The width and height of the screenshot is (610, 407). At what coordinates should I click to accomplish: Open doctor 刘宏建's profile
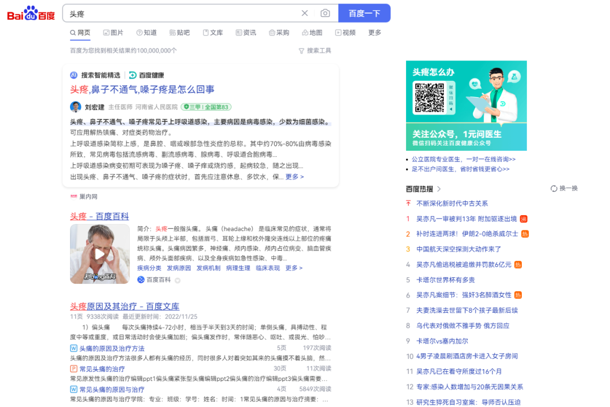click(x=95, y=107)
